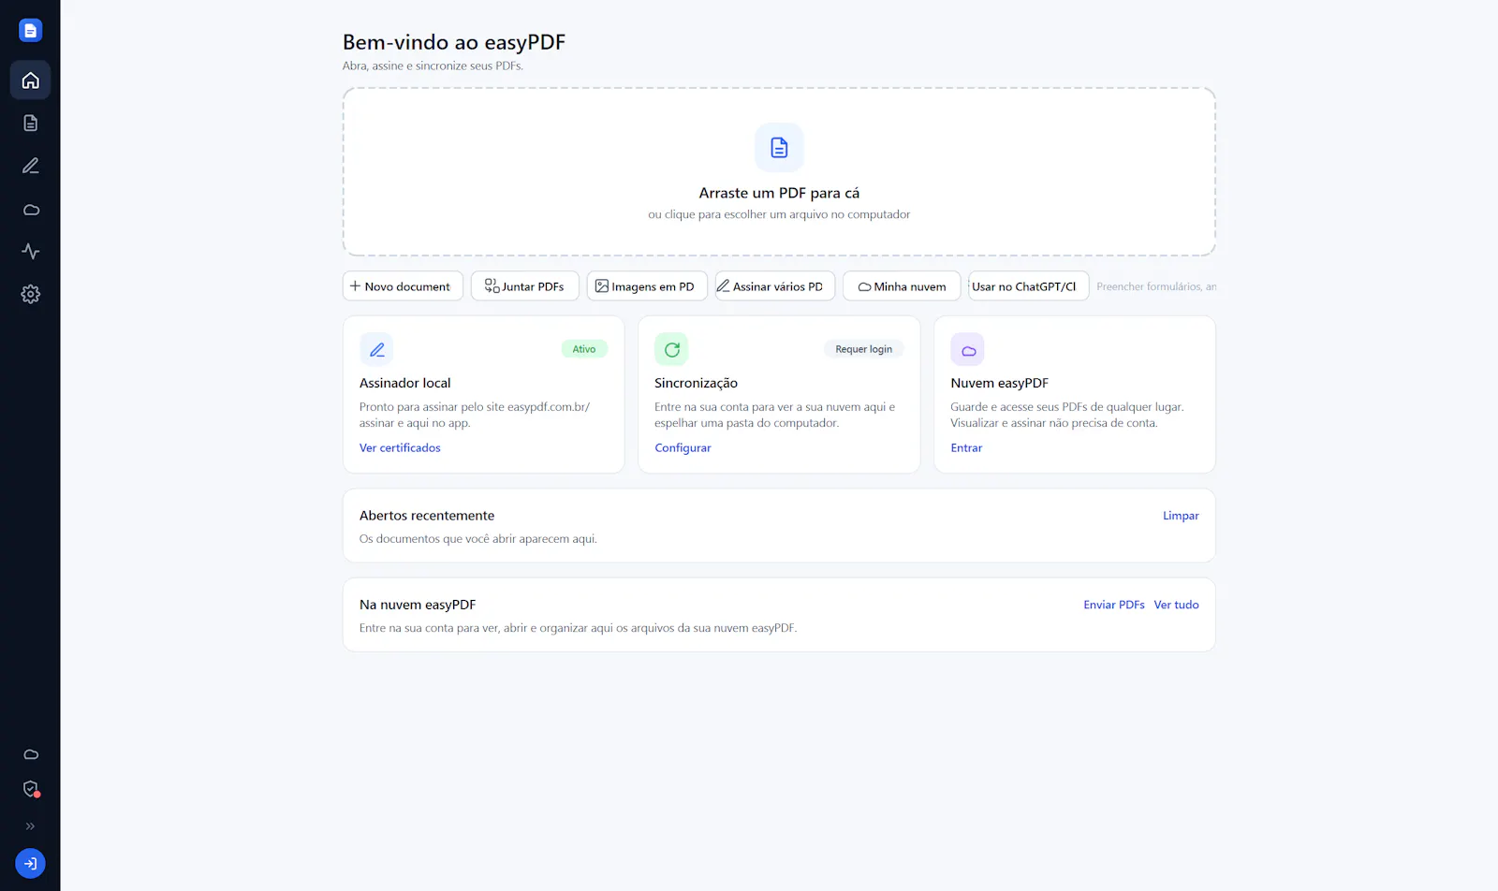
Task: Click the Novo document button
Action: [403, 286]
